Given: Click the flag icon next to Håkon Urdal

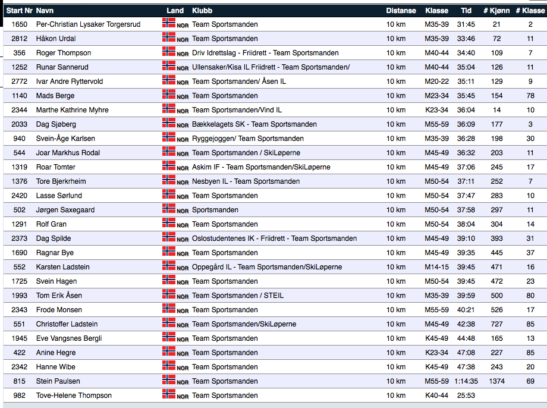Looking at the screenshot, I should (169, 37).
